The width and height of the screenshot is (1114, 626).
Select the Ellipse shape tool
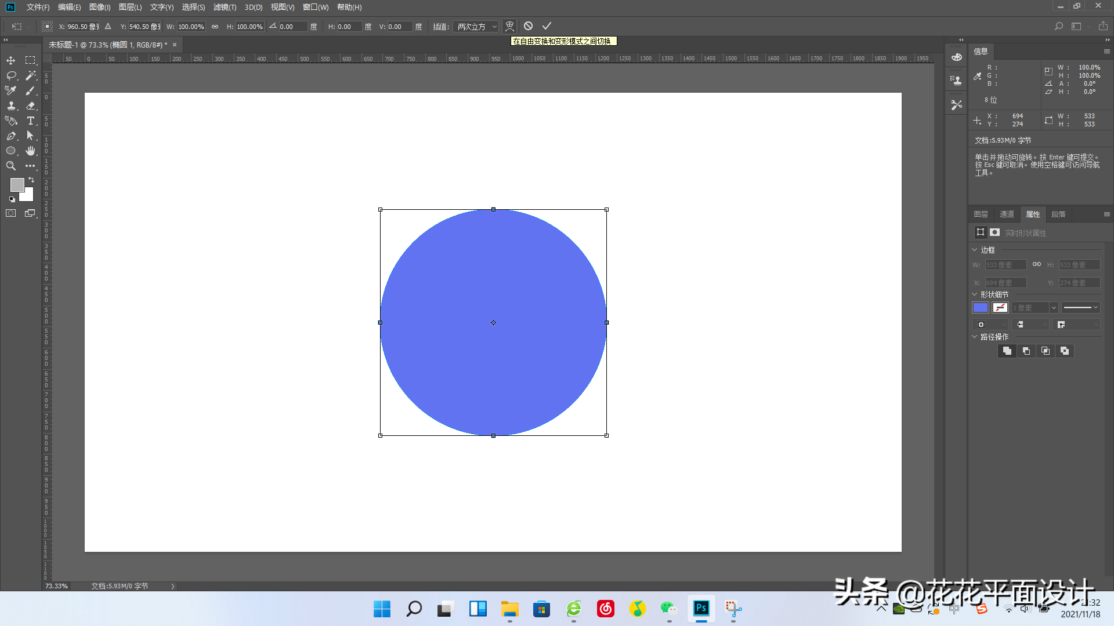coord(10,151)
